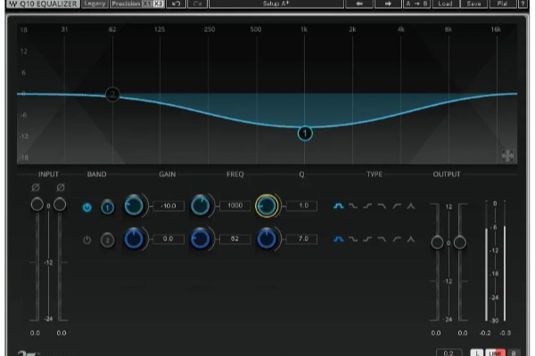This screenshot has width=535, height=356.
Task: Click the band 2 frequency knob
Action: (x=201, y=239)
